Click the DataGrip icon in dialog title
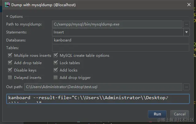The width and height of the screenshot is (196, 124). pyautogui.click(x=7, y=5)
